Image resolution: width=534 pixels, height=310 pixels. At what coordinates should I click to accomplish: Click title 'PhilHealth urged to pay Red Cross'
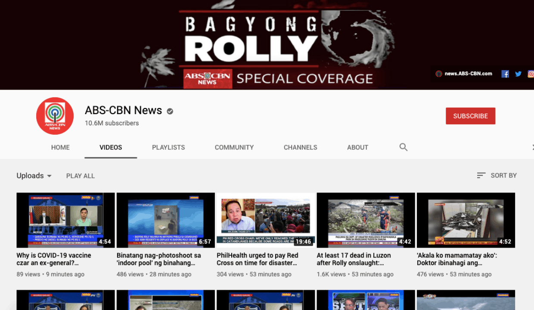pyautogui.click(x=258, y=259)
